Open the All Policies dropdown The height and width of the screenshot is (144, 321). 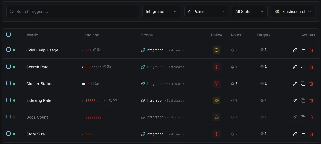(206, 12)
